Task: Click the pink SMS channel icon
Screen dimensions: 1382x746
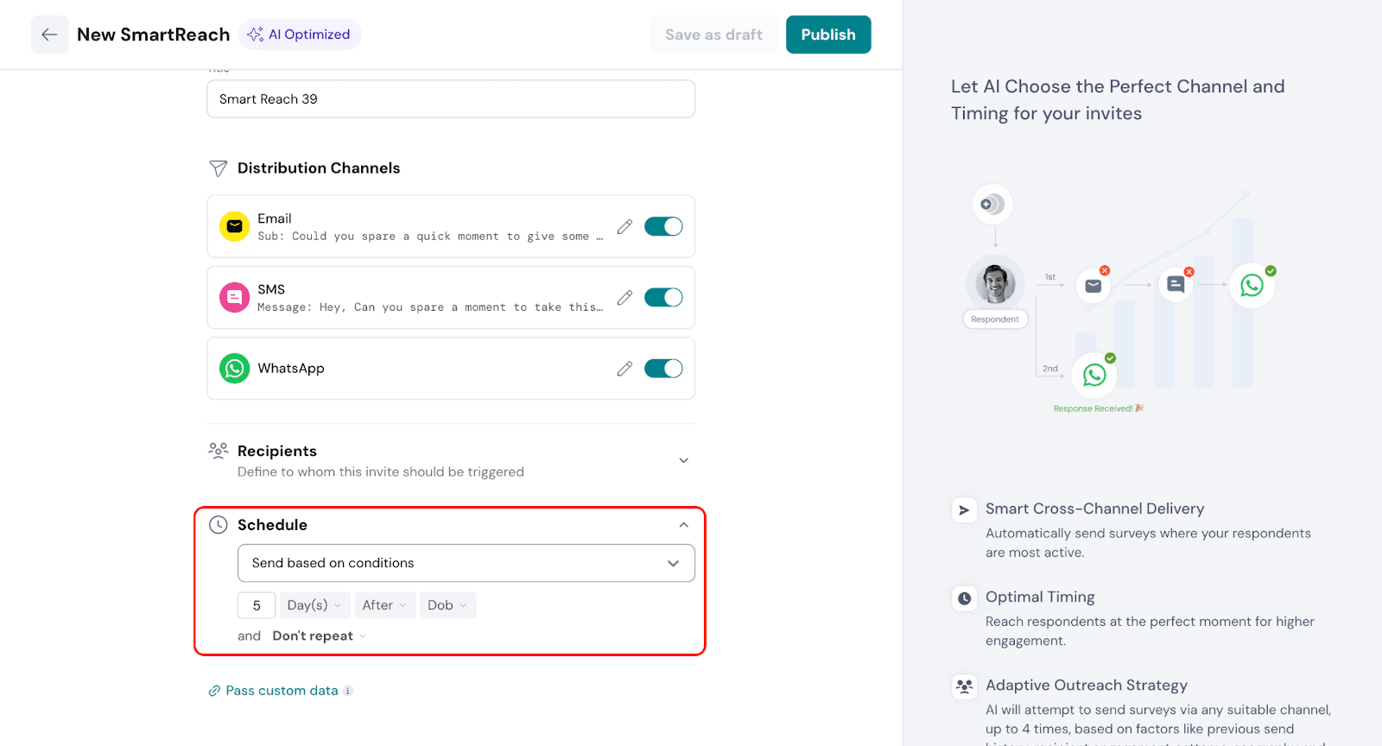Action: (234, 297)
